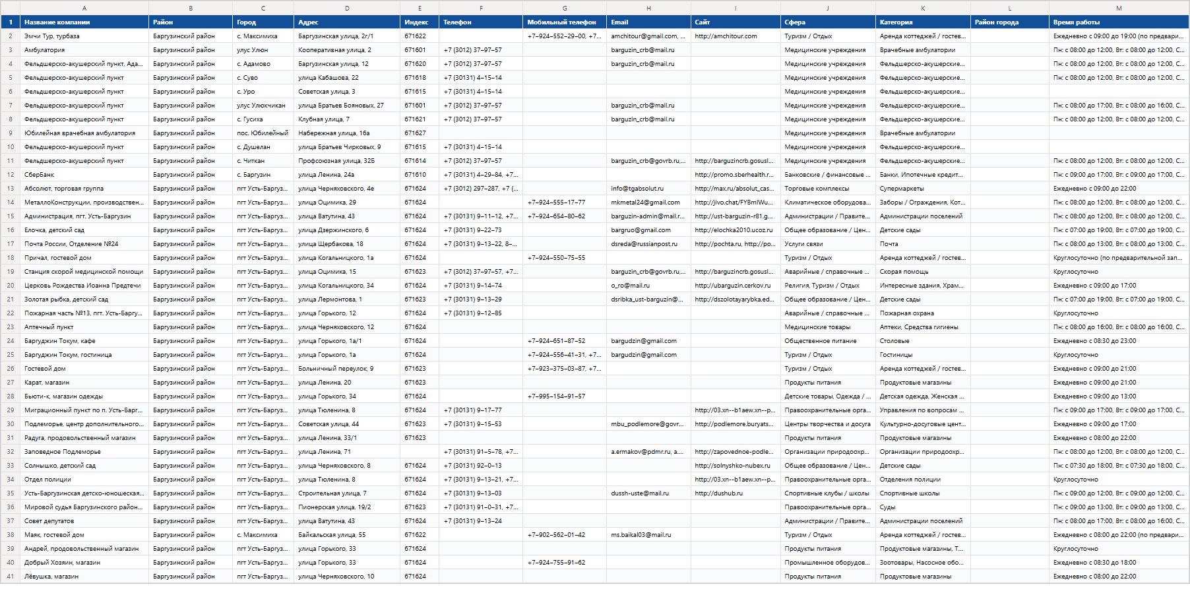
Task: Click the "Категория" header cell
Action: coord(923,22)
